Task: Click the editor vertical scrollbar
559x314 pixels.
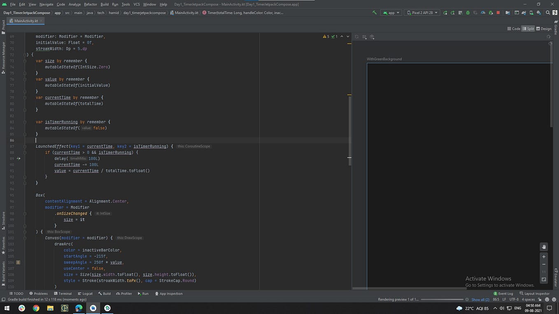Action: coord(349,129)
